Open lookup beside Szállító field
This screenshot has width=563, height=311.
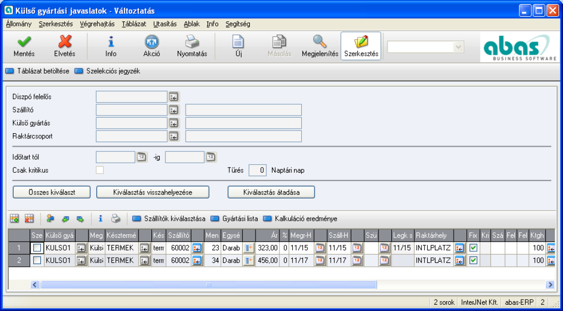pos(174,110)
